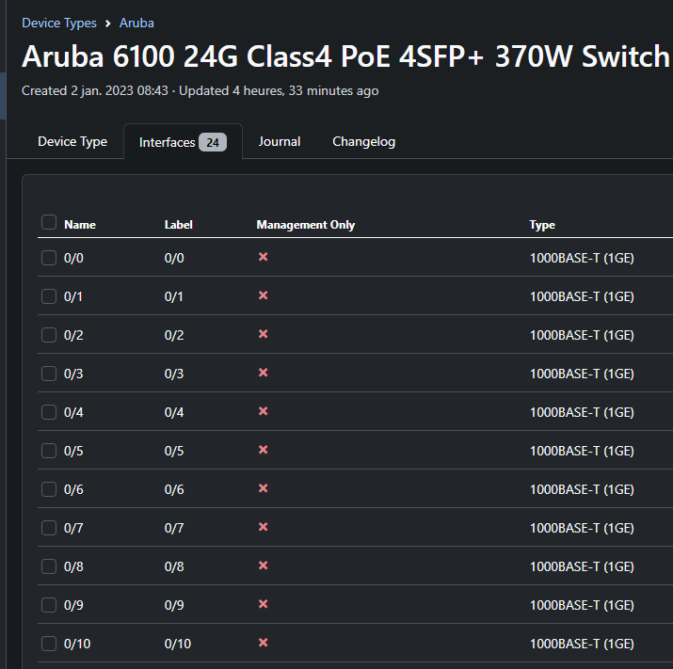Click the label cell 0/9
Image resolution: width=673 pixels, height=669 pixels.
coord(174,605)
